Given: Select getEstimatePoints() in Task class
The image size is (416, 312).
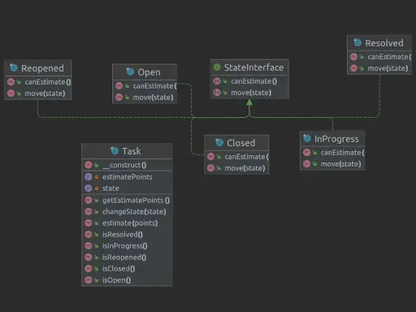Looking at the screenshot, I should tap(136, 201).
